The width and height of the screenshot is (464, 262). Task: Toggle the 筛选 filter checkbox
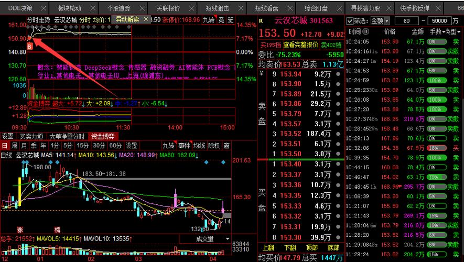click(x=350, y=21)
